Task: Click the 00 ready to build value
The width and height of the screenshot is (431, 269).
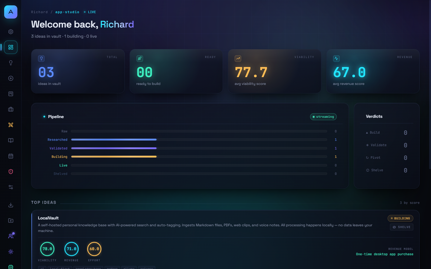Action: (x=145, y=72)
